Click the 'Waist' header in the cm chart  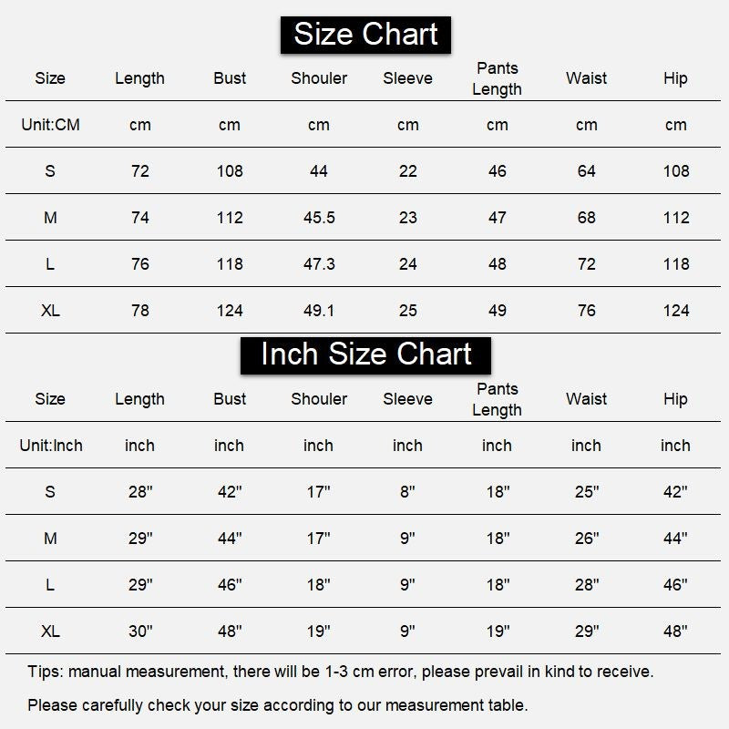[x=586, y=78]
